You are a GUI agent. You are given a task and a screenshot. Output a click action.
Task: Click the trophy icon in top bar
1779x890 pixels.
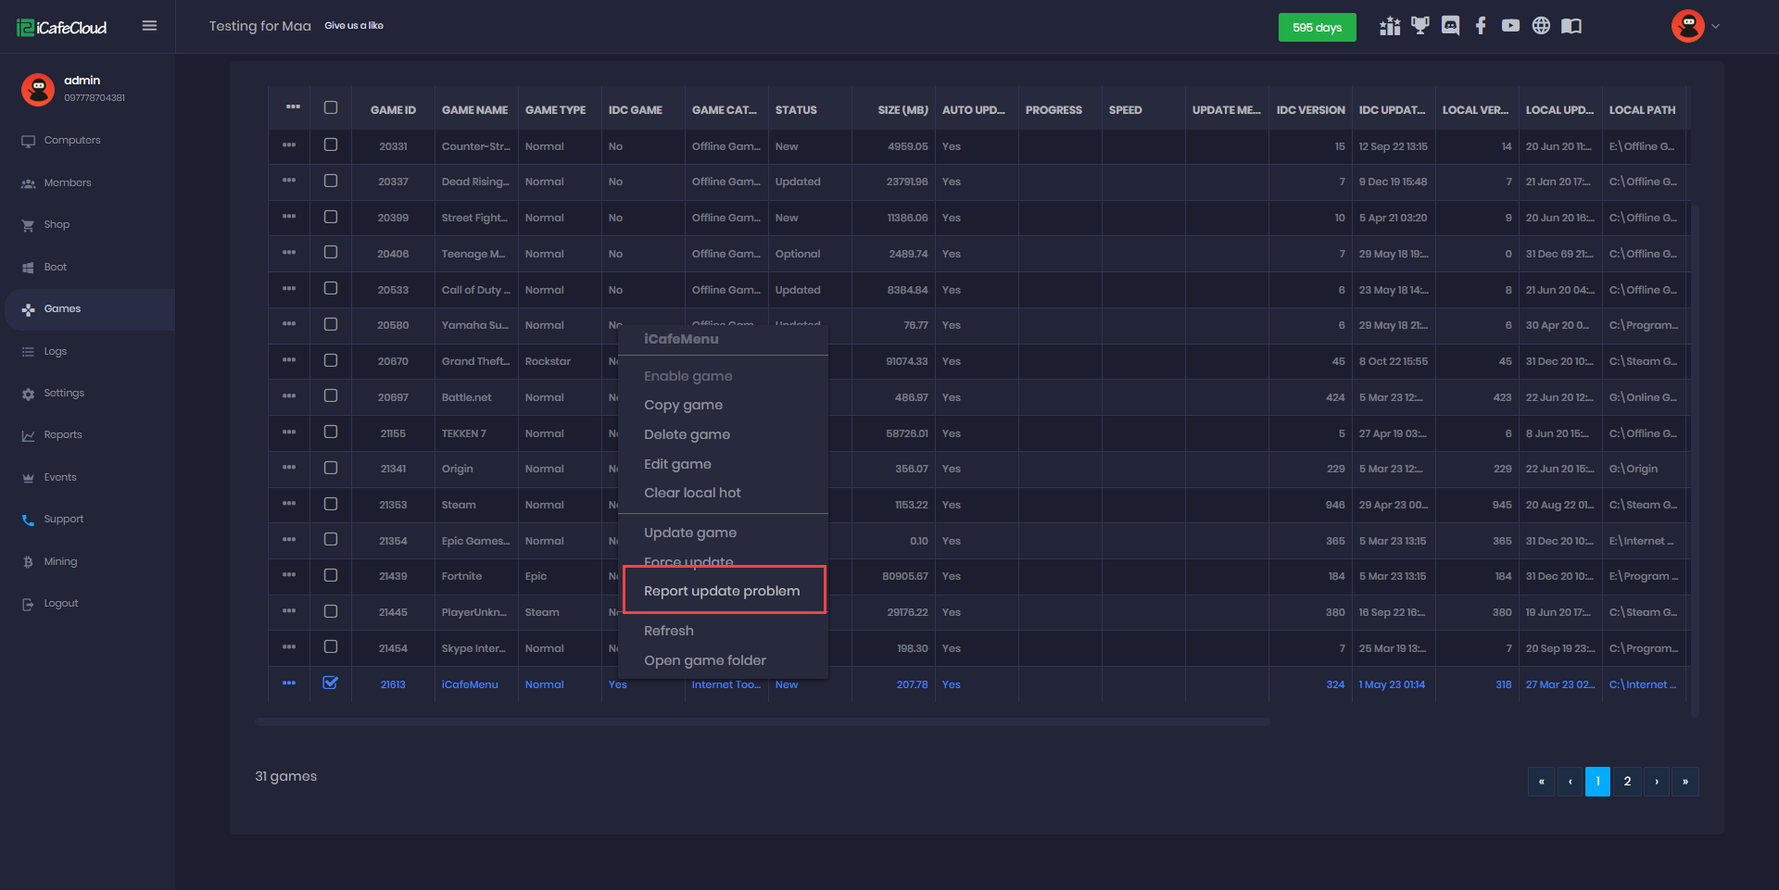click(1419, 26)
